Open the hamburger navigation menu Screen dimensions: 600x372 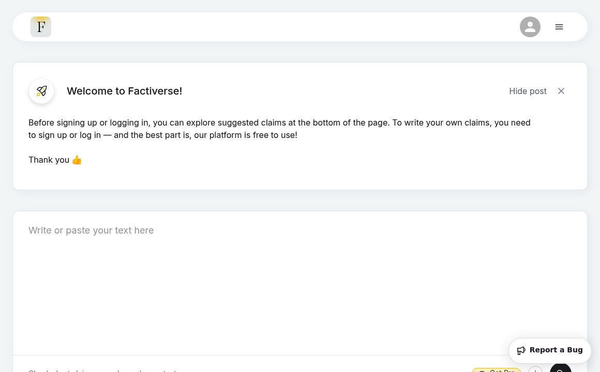pyautogui.click(x=559, y=27)
